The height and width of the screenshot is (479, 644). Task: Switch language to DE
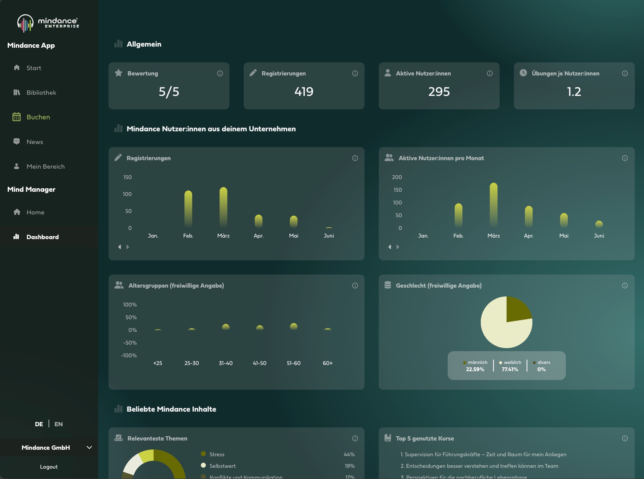[39, 424]
